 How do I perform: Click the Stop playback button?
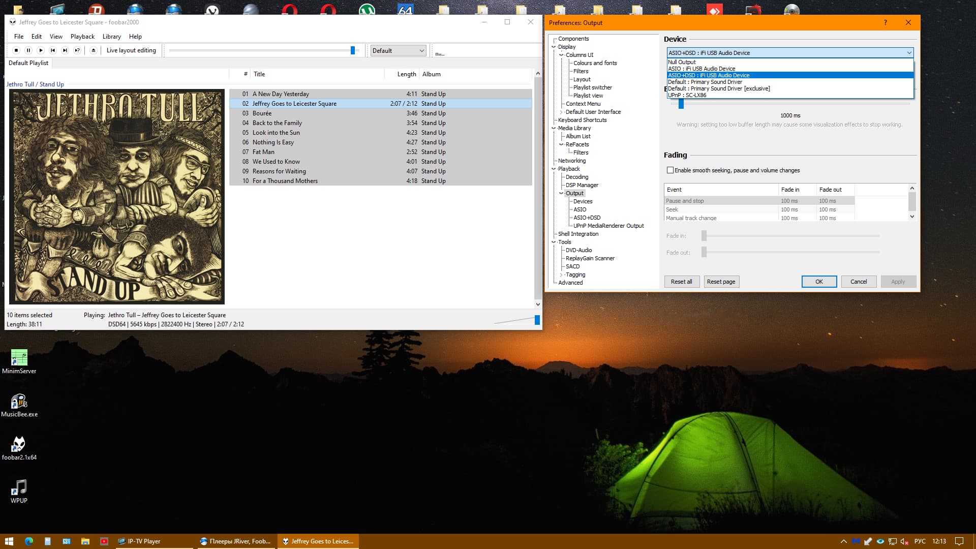coord(16,50)
